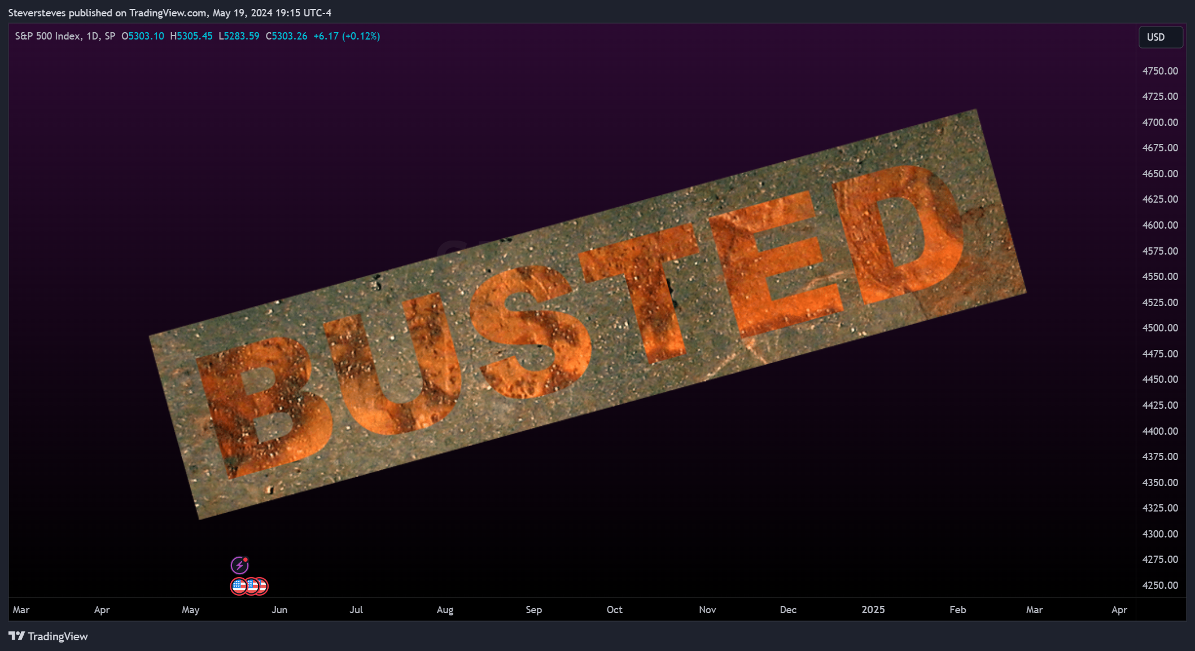Click the 4550.00 price axis label
This screenshot has width=1195, height=651.
click(x=1160, y=276)
